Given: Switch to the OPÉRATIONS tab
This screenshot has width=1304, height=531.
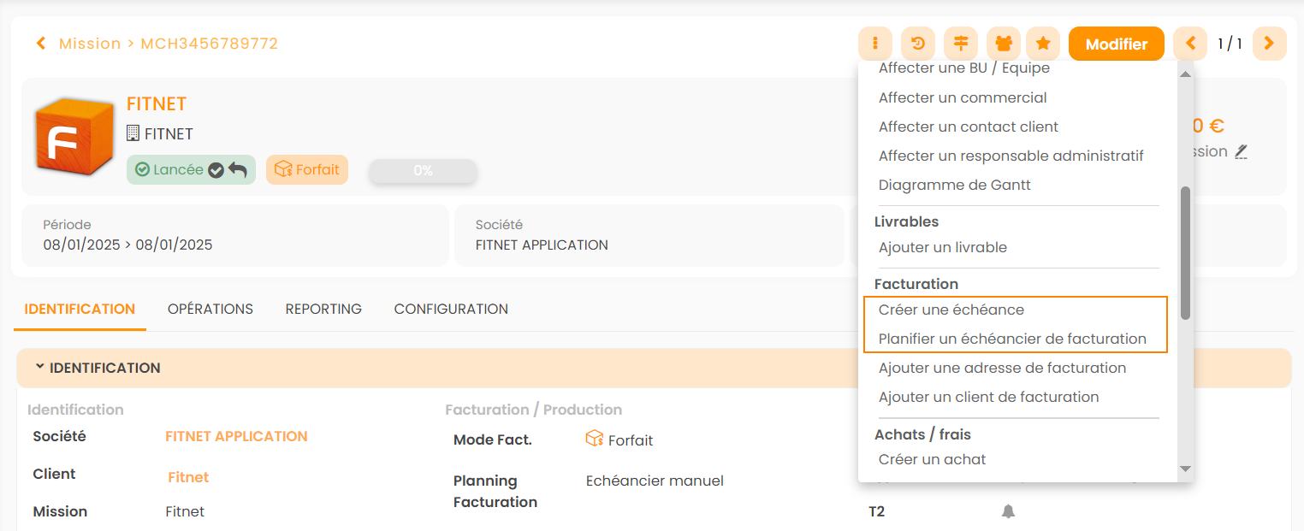Looking at the screenshot, I should click(210, 309).
